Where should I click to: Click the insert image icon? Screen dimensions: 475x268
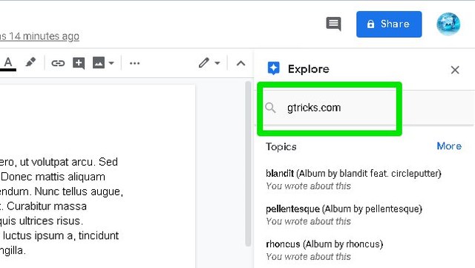(99, 63)
